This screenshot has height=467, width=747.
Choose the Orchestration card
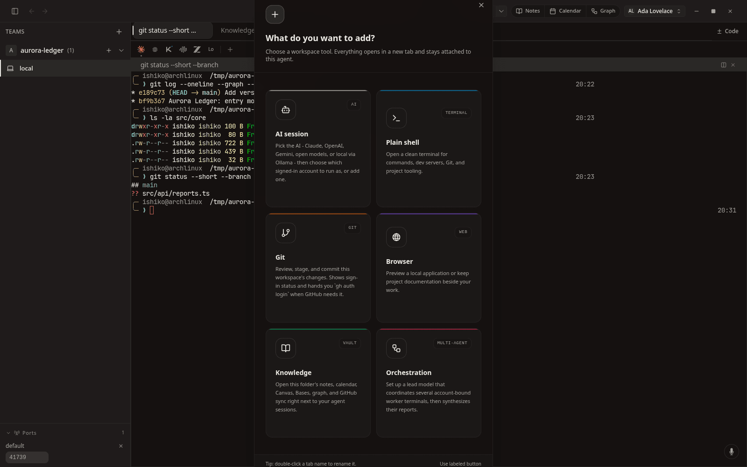click(429, 383)
